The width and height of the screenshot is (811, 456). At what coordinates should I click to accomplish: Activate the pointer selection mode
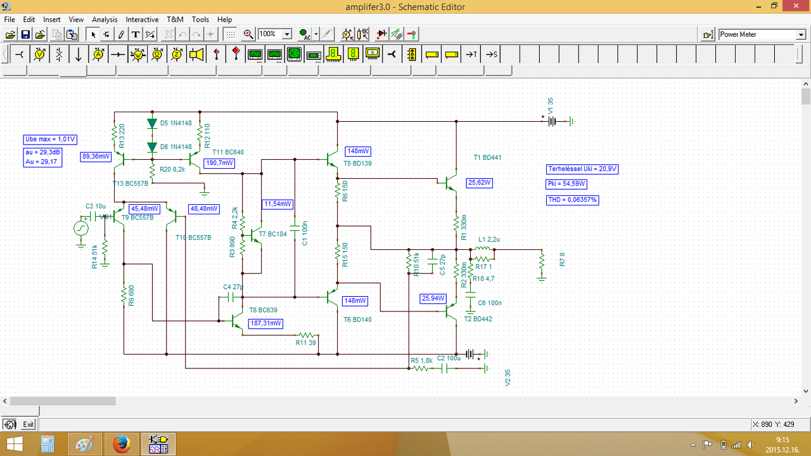93,34
